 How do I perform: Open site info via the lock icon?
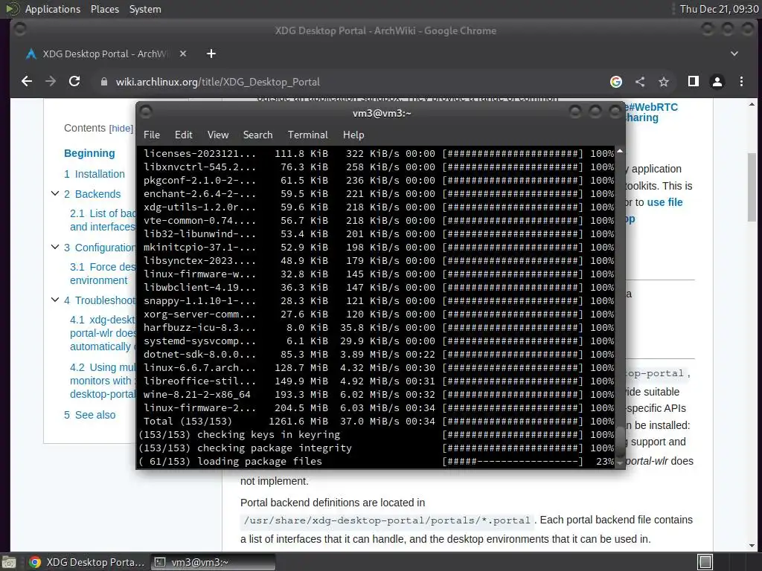click(x=103, y=82)
